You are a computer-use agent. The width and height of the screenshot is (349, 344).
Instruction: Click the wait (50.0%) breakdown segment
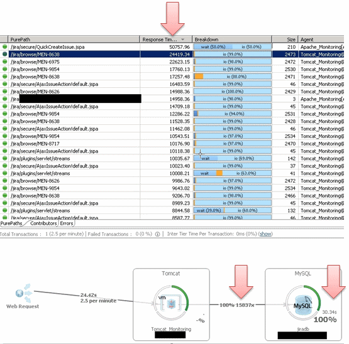tap(213, 46)
